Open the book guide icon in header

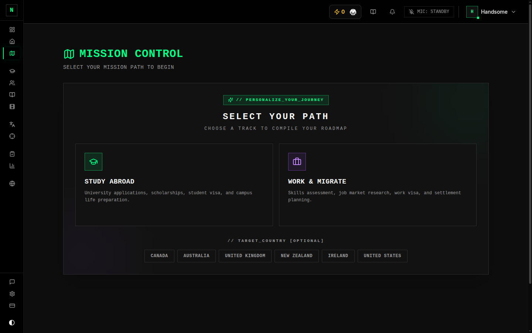coord(373,12)
